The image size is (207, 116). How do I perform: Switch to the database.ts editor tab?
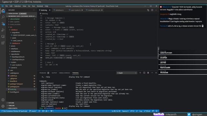pos(59,10)
